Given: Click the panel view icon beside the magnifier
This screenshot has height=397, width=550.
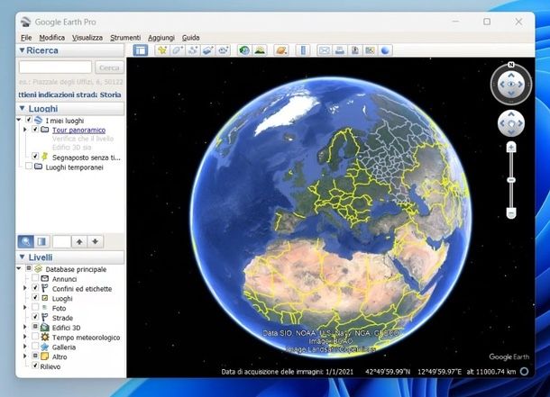Looking at the screenshot, I should click(41, 241).
